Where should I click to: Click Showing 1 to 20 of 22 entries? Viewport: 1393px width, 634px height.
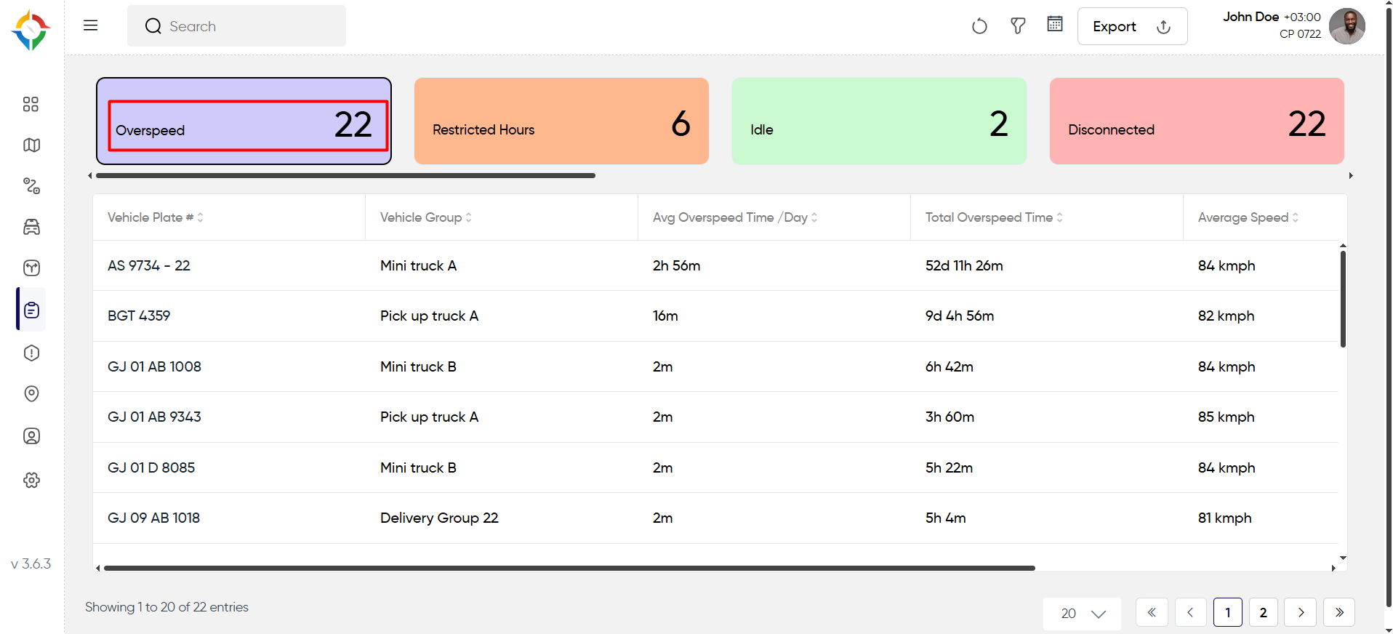pos(166,607)
